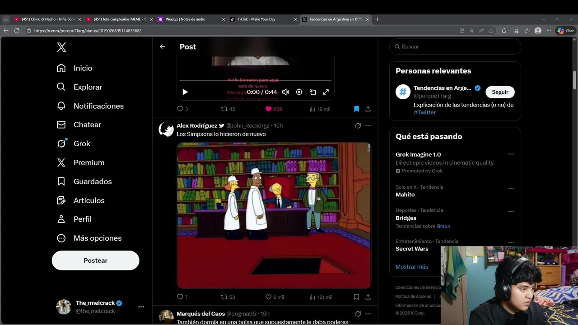Open Grok explain on Alex Rodríguez post
578x325 pixels.
[x=358, y=125]
